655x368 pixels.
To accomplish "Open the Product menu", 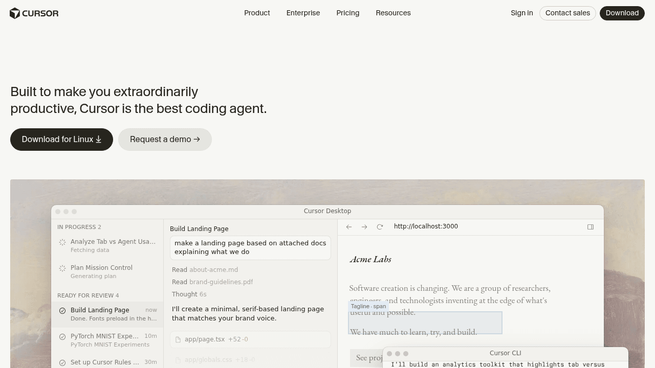I will pos(257,13).
